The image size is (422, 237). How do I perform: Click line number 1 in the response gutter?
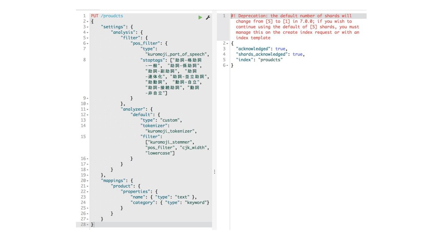[224, 16]
